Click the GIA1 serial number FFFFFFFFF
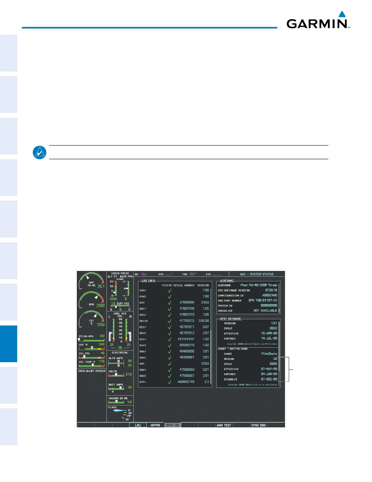The image size is (372, 482). point(186,339)
